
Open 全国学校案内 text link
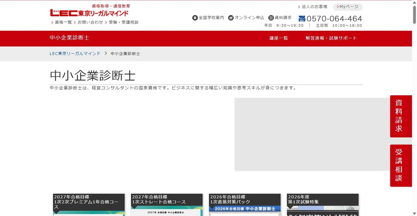211,18
